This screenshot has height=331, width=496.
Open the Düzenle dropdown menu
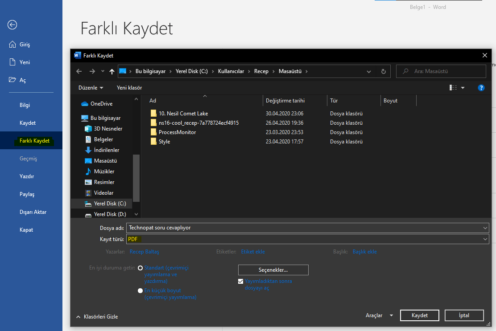tap(91, 88)
